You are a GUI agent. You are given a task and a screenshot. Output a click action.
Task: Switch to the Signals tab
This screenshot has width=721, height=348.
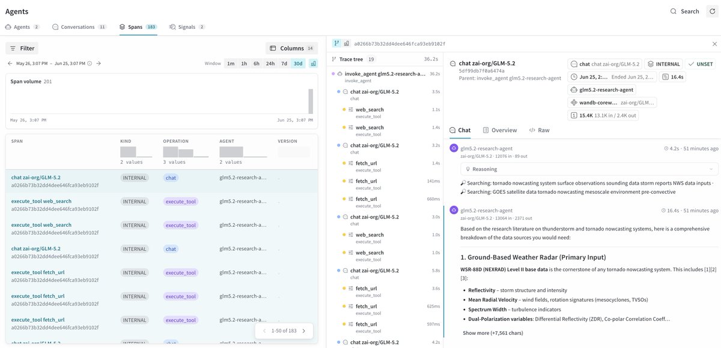click(187, 27)
